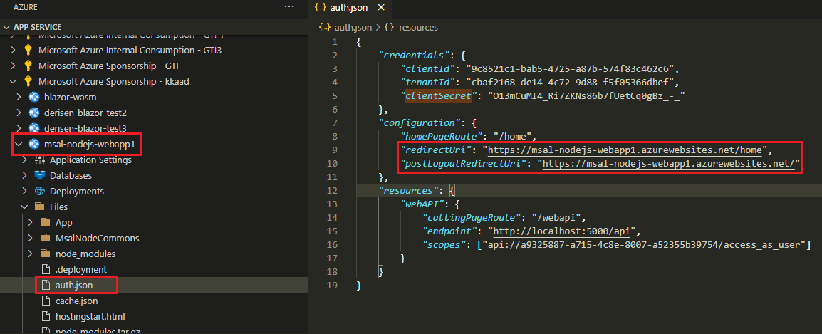822x334 pixels.
Task: Switch to the auth.json editor tab
Action: 349,8
